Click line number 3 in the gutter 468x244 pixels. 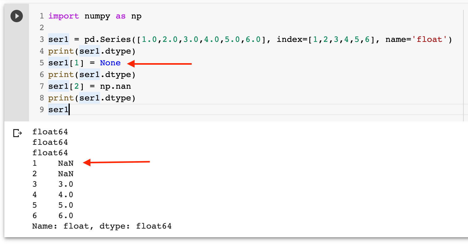click(x=42, y=39)
